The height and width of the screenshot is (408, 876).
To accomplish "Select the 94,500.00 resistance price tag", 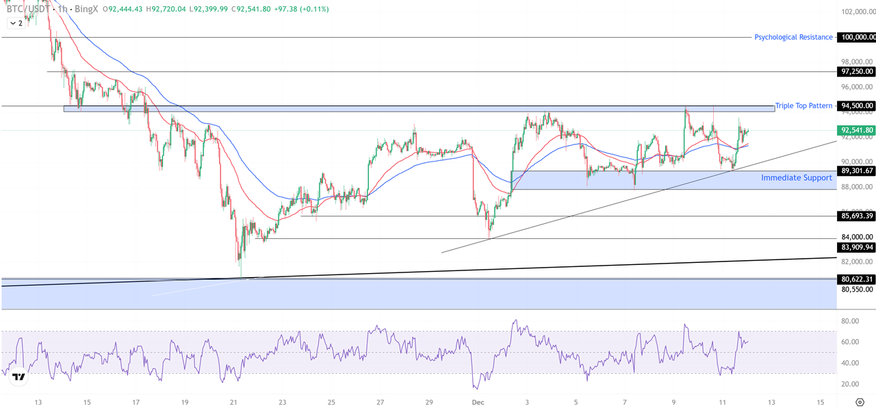I will (x=857, y=105).
